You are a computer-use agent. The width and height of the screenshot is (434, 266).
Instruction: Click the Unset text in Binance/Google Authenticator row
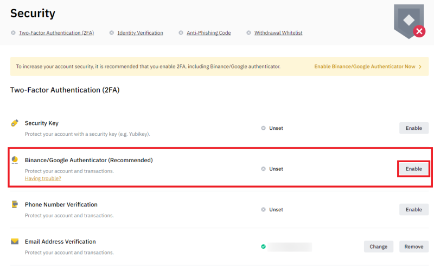pyautogui.click(x=276, y=169)
